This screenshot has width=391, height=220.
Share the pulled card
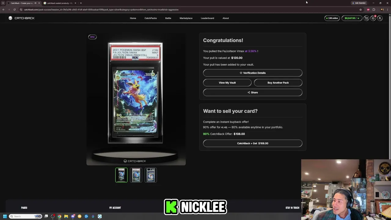[x=253, y=93]
